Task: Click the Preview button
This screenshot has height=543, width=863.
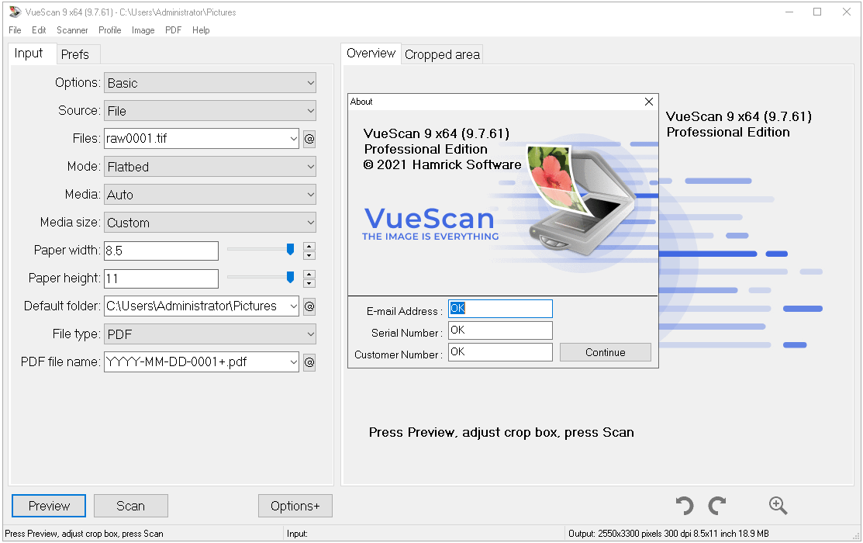Action: (x=49, y=506)
